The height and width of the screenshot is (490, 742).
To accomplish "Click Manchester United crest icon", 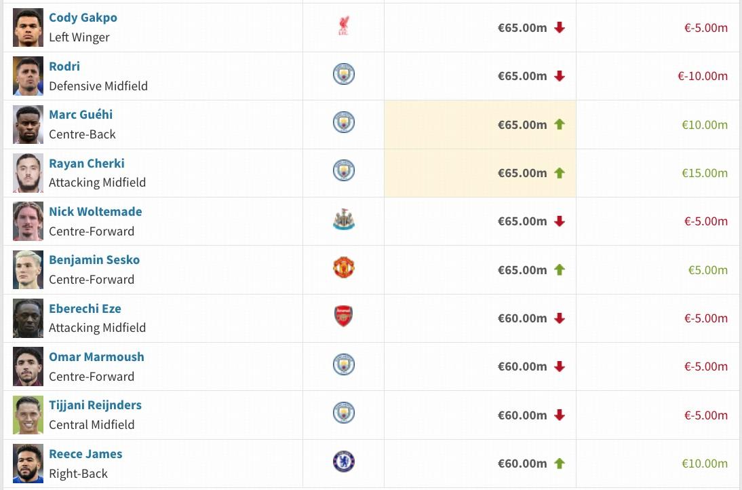I will pyautogui.click(x=343, y=269).
